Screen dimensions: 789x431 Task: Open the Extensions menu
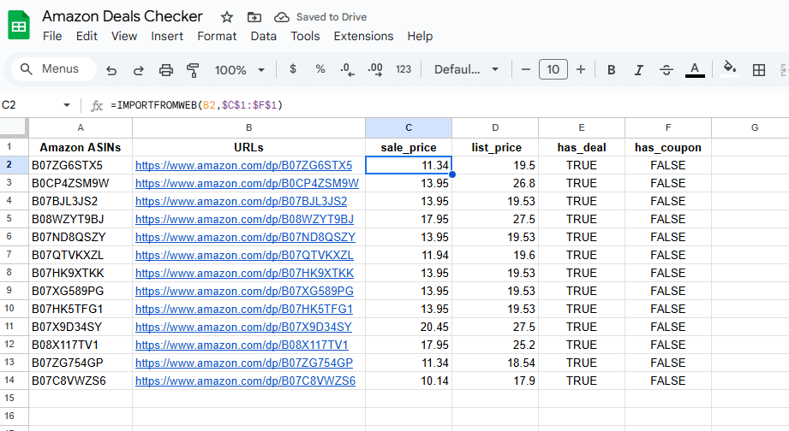tap(363, 36)
